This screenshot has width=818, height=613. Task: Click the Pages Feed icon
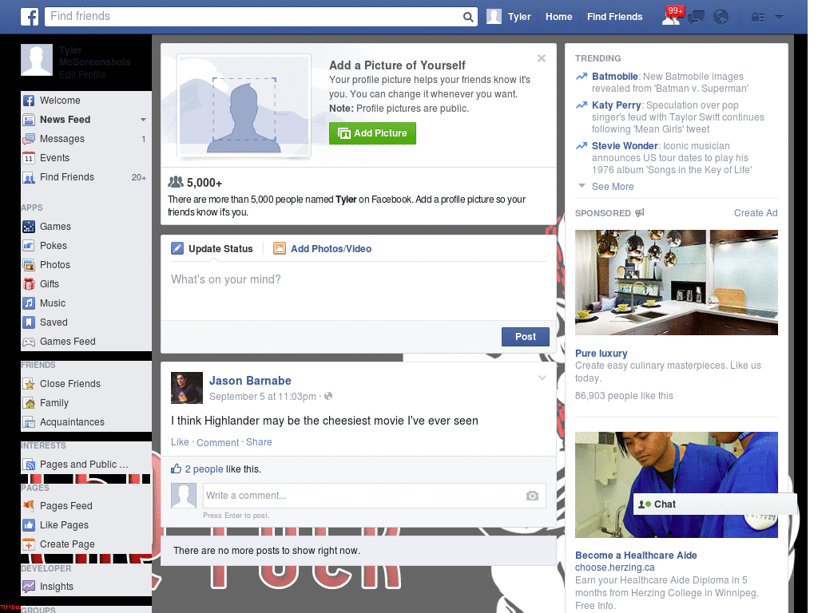pyautogui.click(x=29, y=505)
